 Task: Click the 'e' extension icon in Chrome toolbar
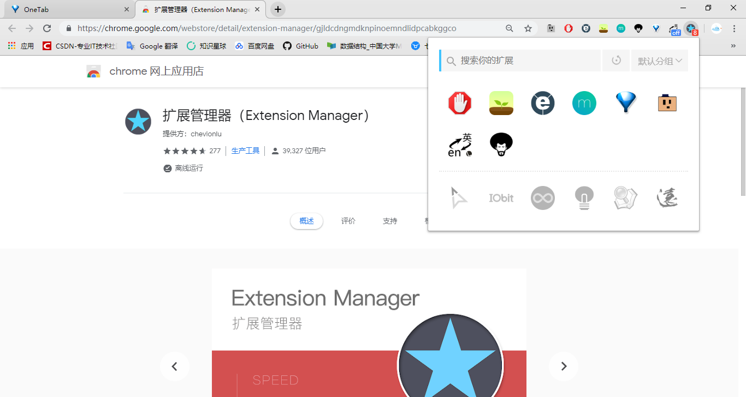point(586,28)
